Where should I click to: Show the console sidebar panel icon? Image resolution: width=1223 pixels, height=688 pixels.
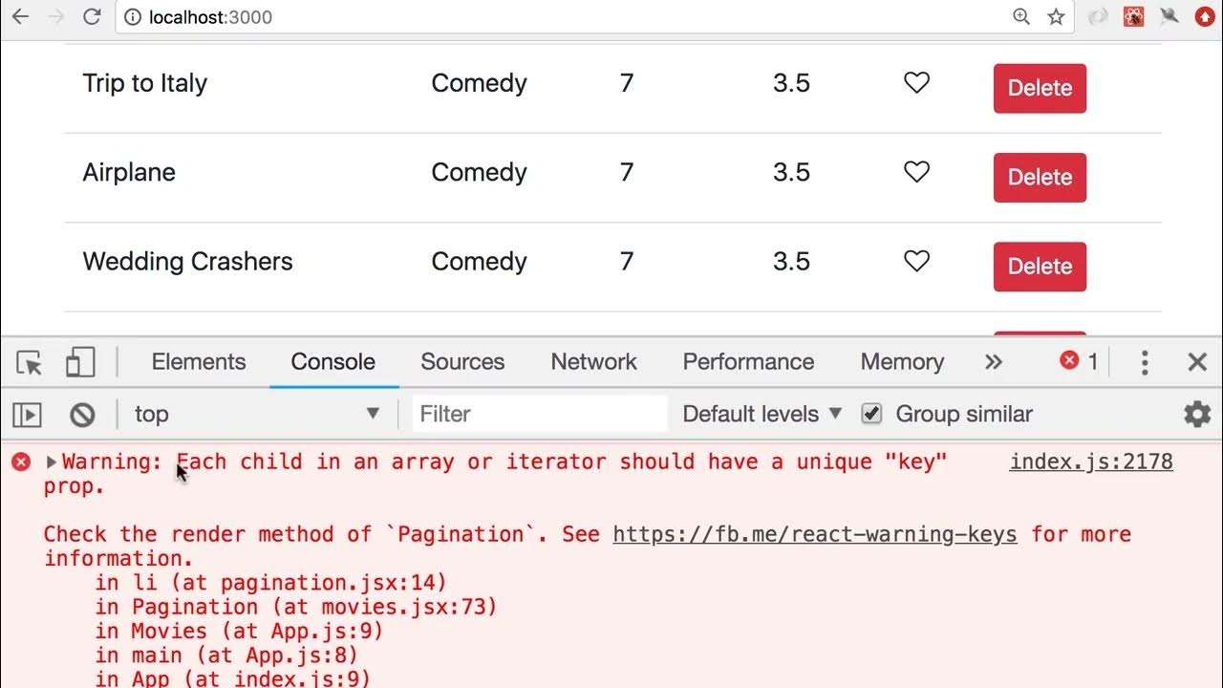pos(27,415)
